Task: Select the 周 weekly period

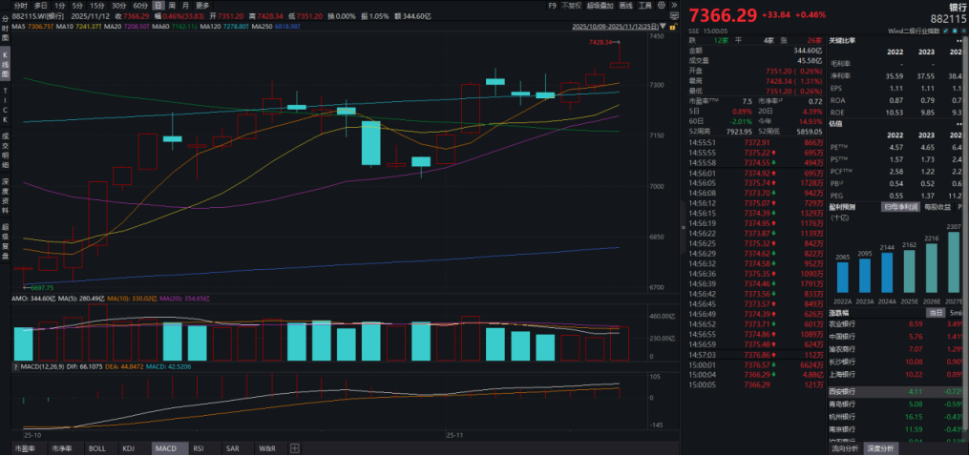Action: (x=172, y=5)
